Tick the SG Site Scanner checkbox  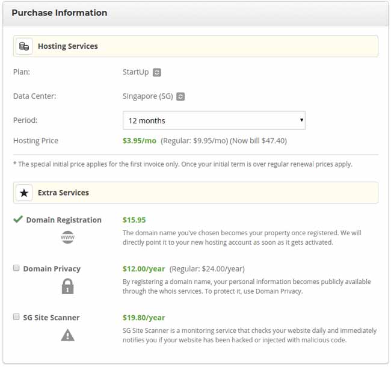coord(16,317)
